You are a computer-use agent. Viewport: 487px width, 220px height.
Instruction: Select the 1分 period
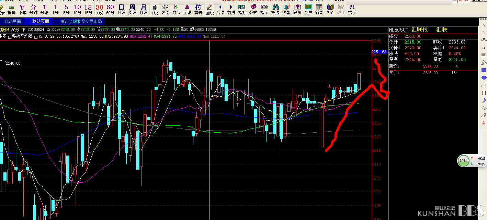(55, 9)
